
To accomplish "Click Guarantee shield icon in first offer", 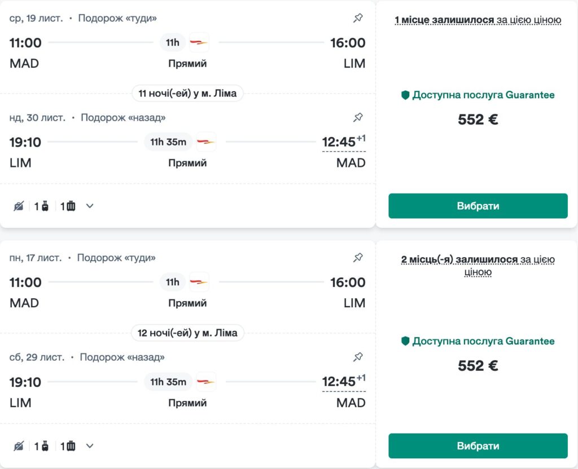I will 405,95.
